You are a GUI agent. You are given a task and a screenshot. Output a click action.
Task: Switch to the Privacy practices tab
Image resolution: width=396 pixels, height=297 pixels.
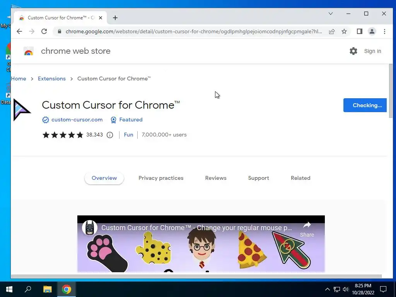(x=161, y=178)
